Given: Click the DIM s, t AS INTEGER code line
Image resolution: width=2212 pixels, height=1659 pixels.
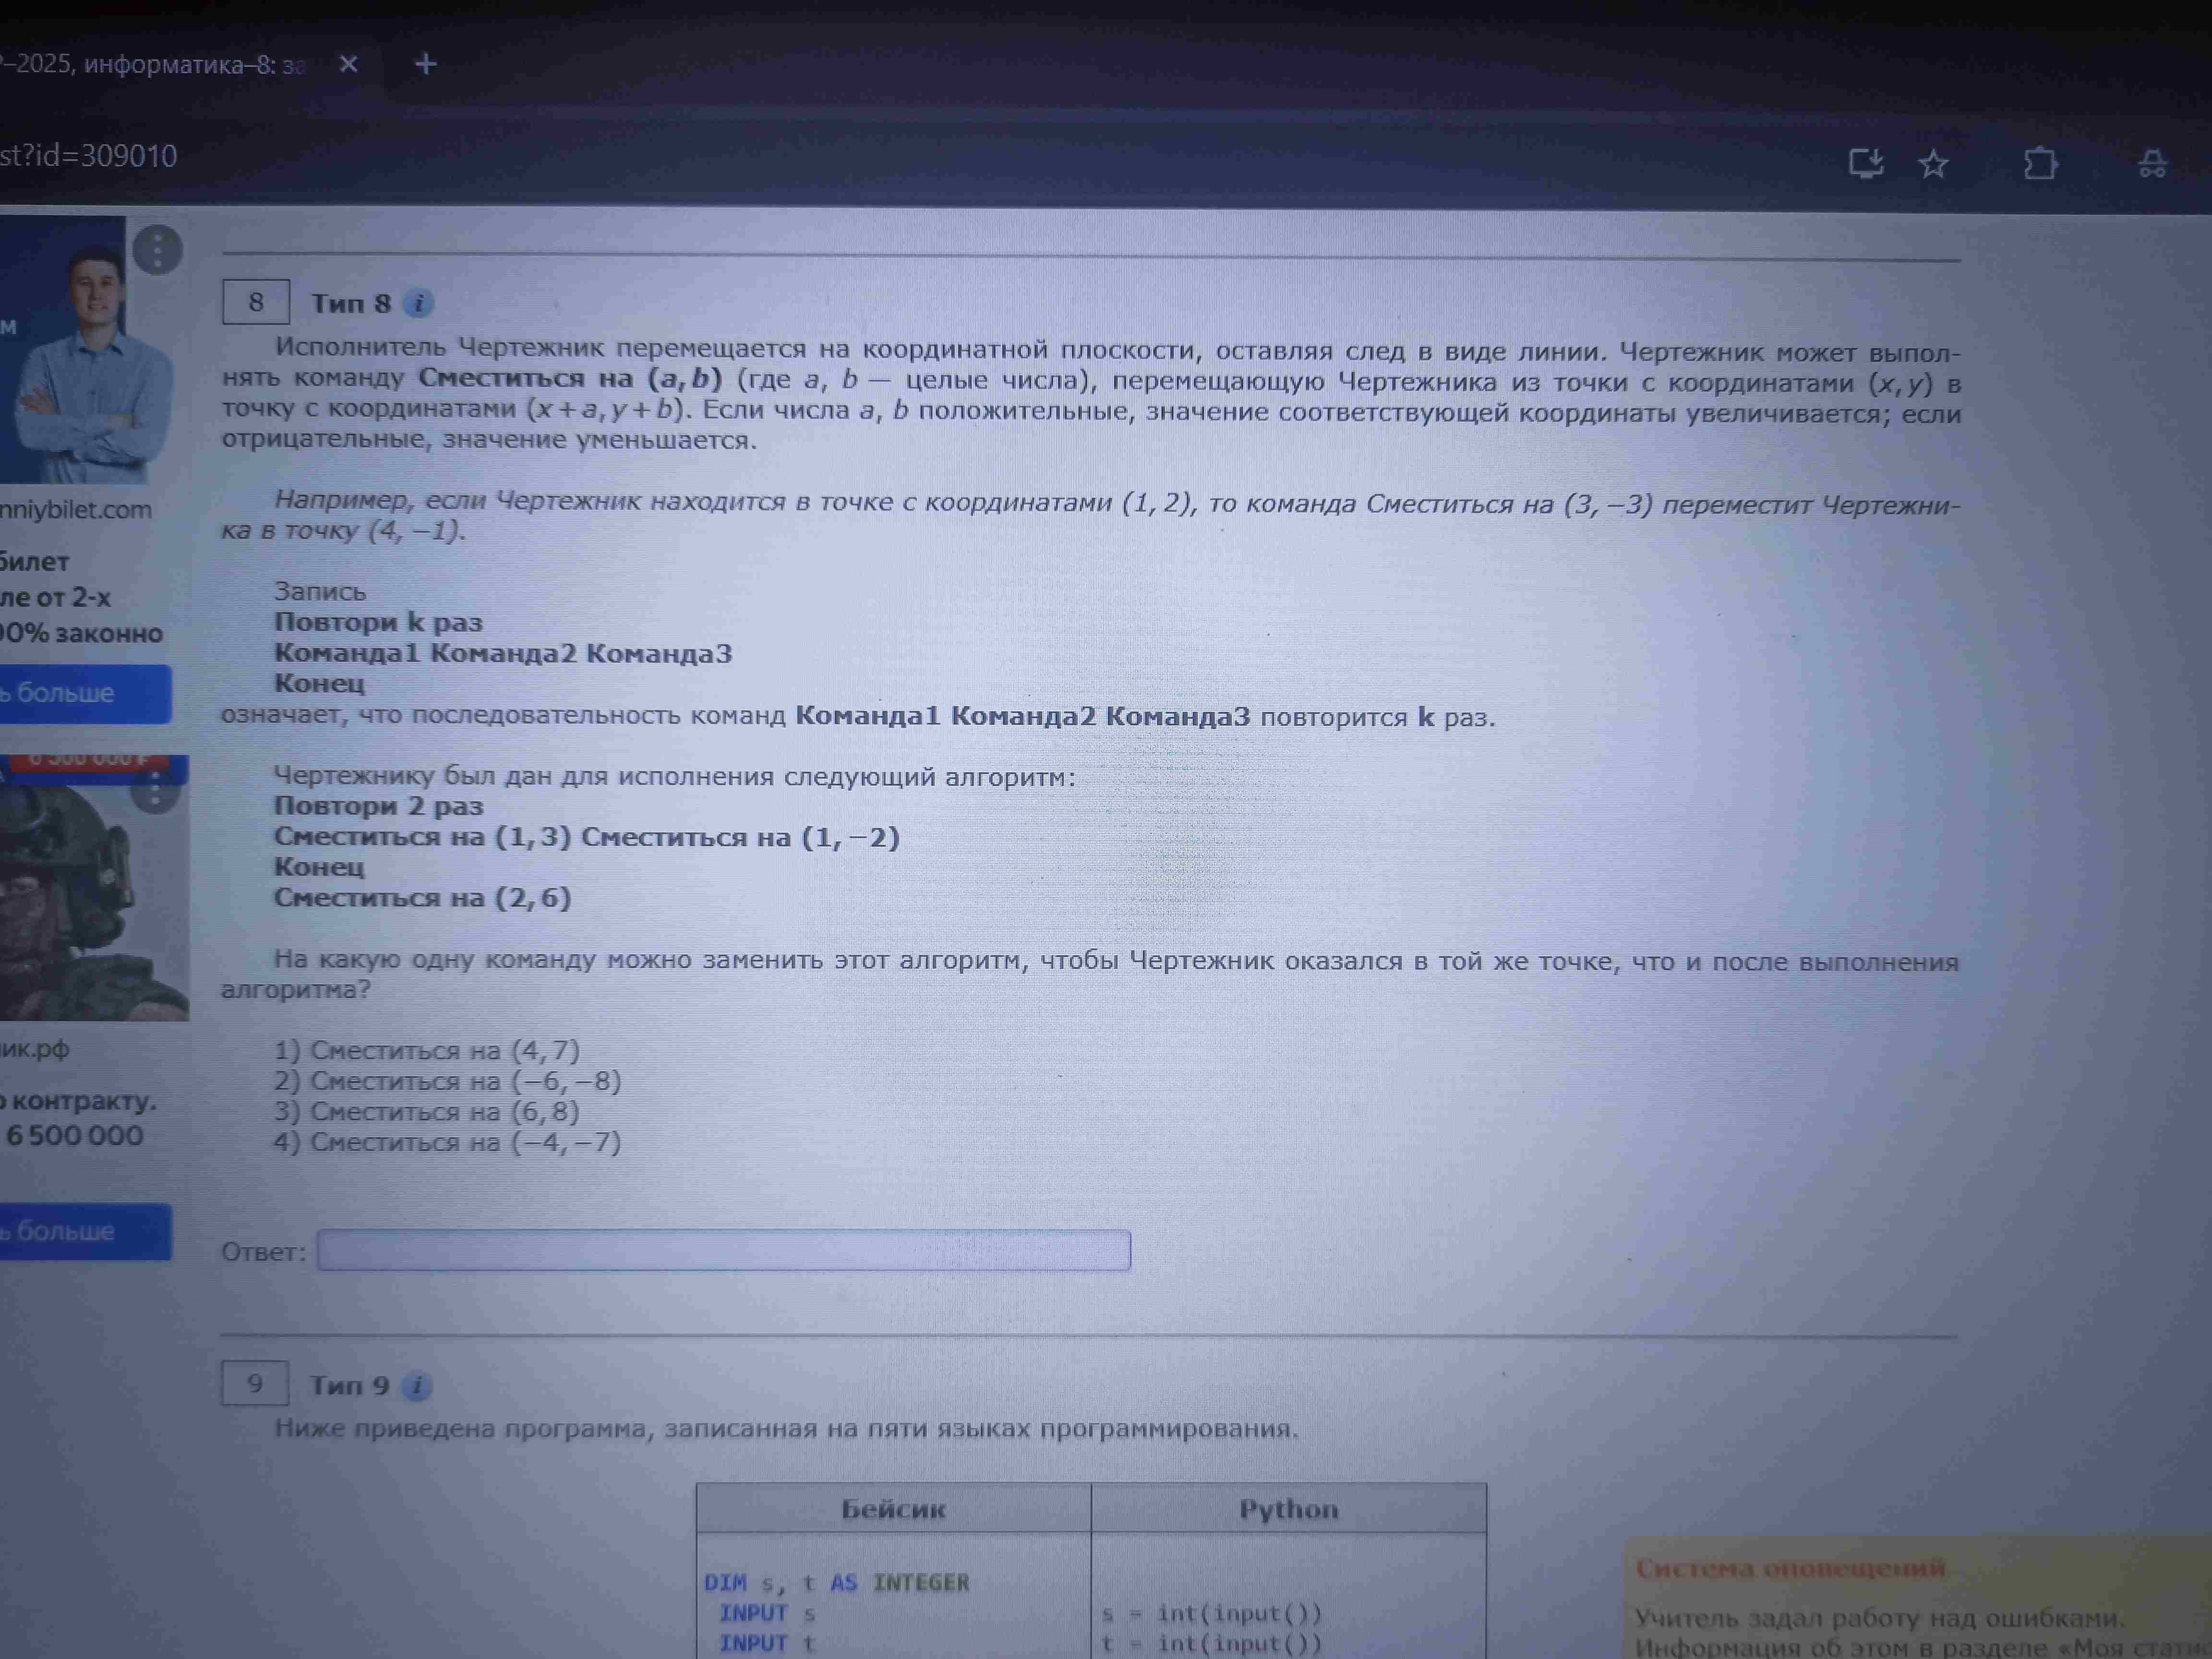Looking at the screenshot, I should point(837,1582).
